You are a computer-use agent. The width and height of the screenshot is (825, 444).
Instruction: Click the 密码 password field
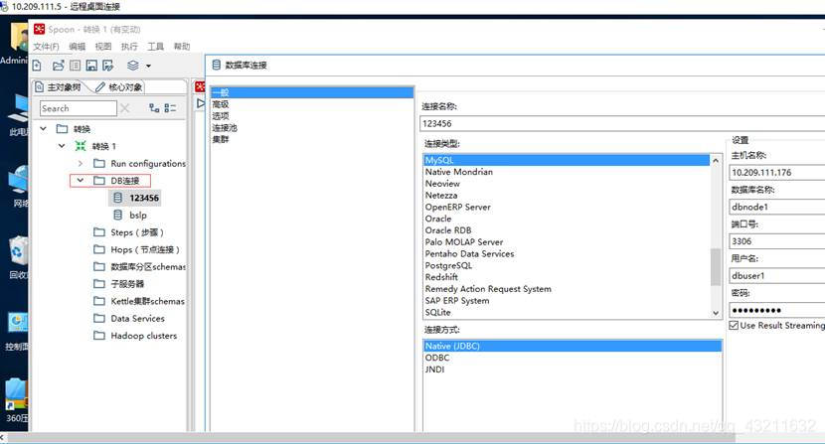click(x=777, y=310)
